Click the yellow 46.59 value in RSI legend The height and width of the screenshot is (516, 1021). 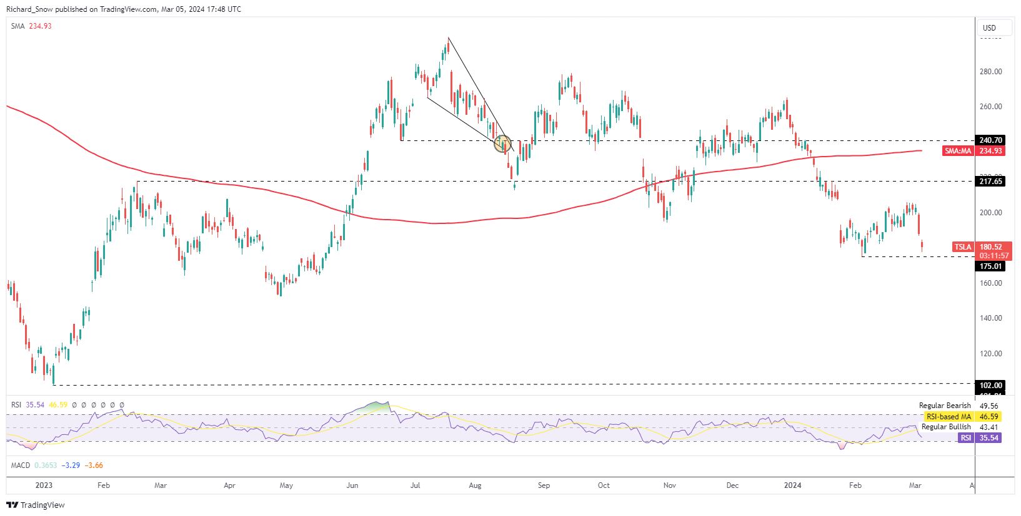(x=58, y=405)
